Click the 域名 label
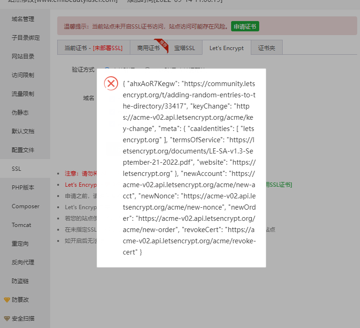Viewport: 360px width, 328px height. click(x=89, y=98)
